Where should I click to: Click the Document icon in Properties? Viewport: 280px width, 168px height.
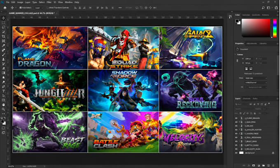pyautogui.click(x=237, y=49)
